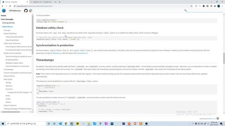The height and width of the screenshot is (126, 225).
Task: Reload the page with the refresh icon
Action: (x=10, y=6)
